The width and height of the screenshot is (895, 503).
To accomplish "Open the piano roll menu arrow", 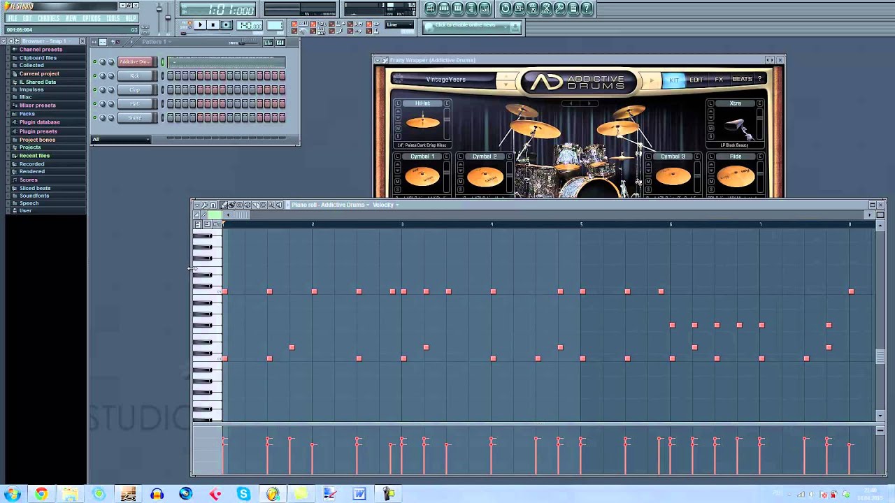I will (196, 205).
